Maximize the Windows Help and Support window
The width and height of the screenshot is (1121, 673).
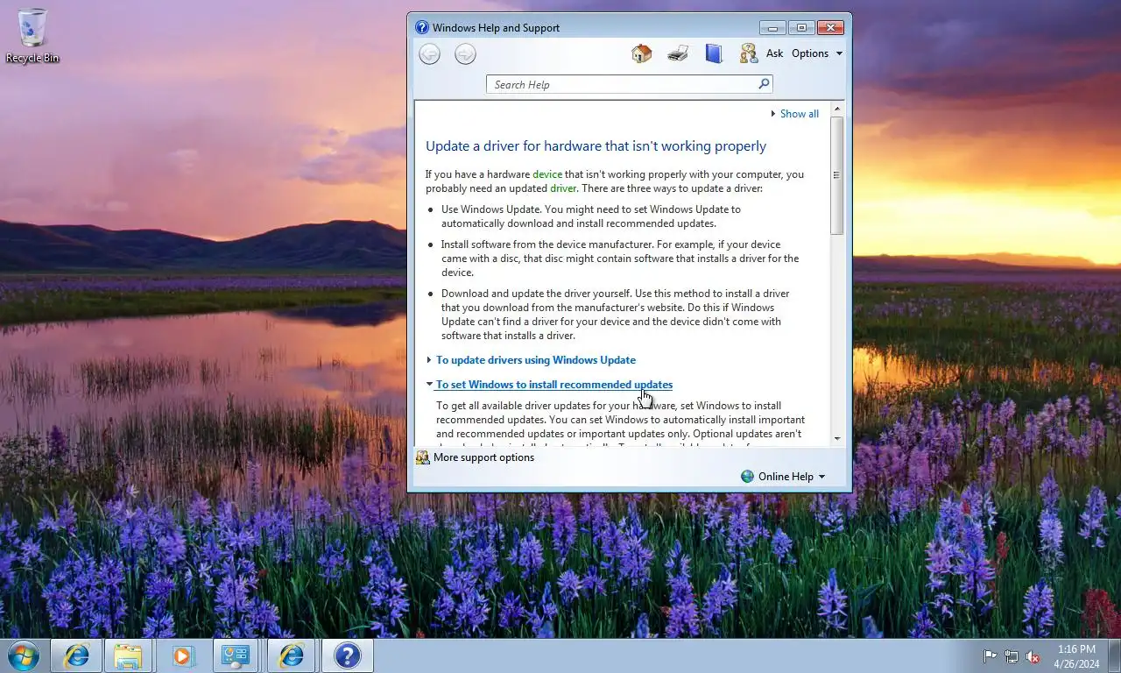(x=800, y=27)
